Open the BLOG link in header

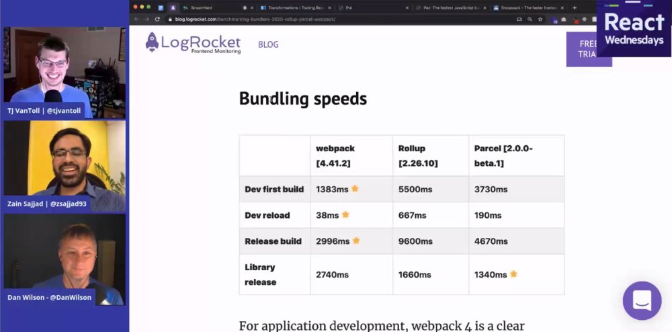point(268,44)
